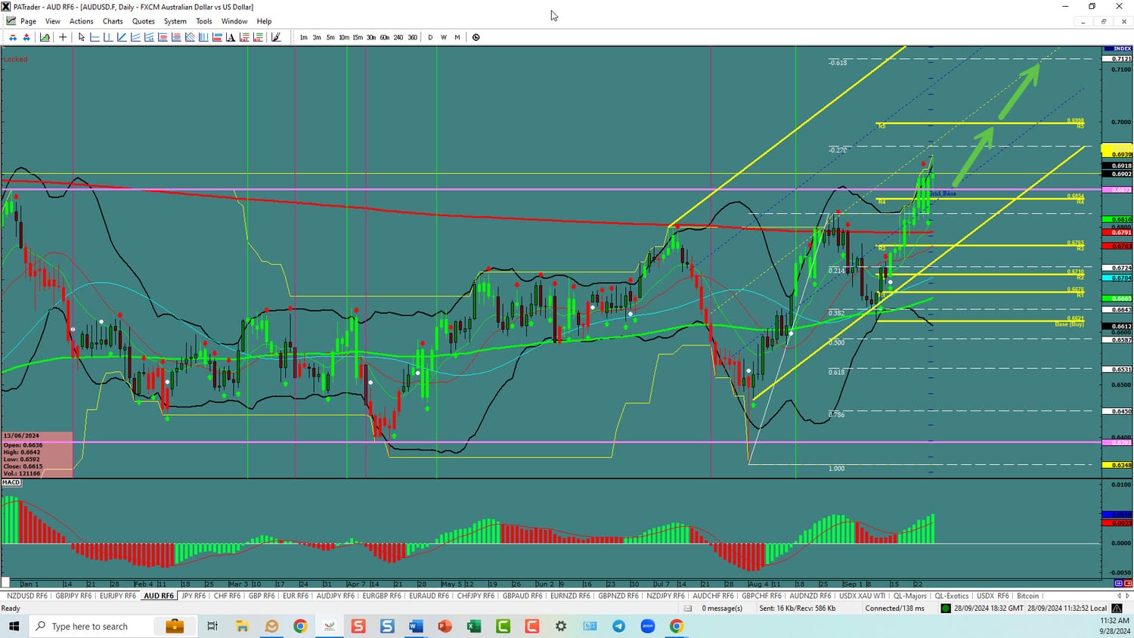Pick the diagonal trend line drawing tool
This screenshot has width=1134, height=638.
click(122, 37)
